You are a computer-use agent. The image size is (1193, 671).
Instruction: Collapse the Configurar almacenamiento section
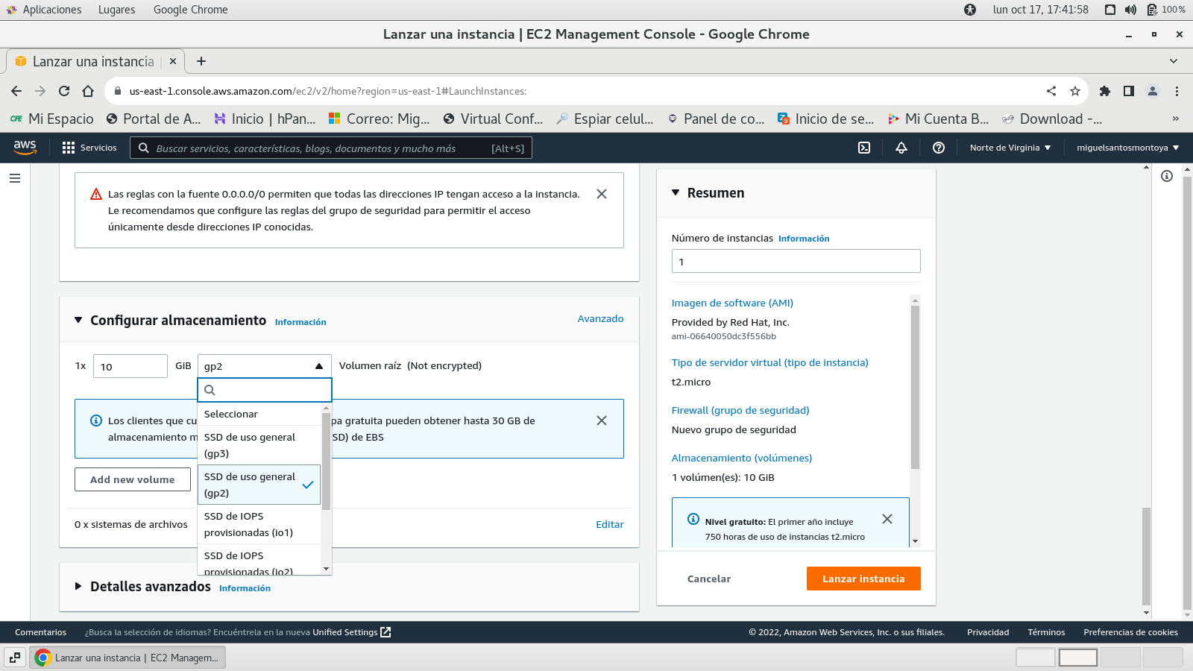tap(78, 321)
